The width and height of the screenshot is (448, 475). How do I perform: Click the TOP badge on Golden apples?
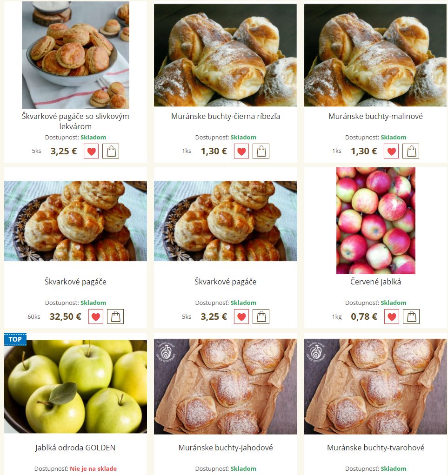pos(15,339)
